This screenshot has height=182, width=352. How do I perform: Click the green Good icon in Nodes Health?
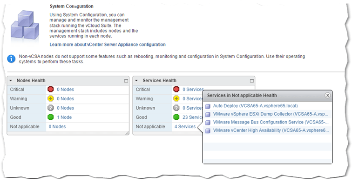click(50, 117)
